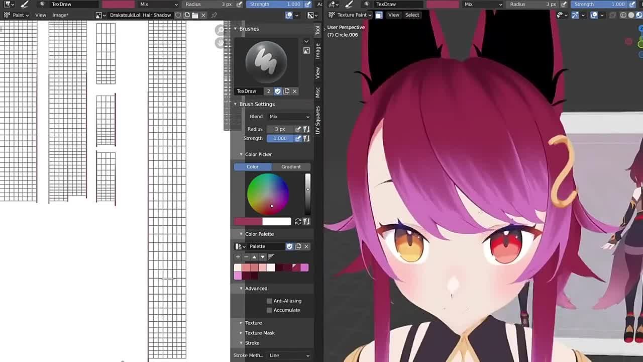Image resolution: width=643 pixels, height=362 pixels.
Task: Move palette color down arrow
Action: pyautogui.click(x=262, y=257)
